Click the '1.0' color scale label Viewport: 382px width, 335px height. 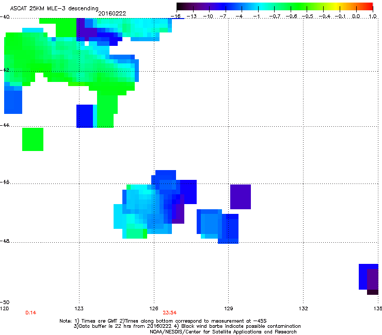point(373,16)
